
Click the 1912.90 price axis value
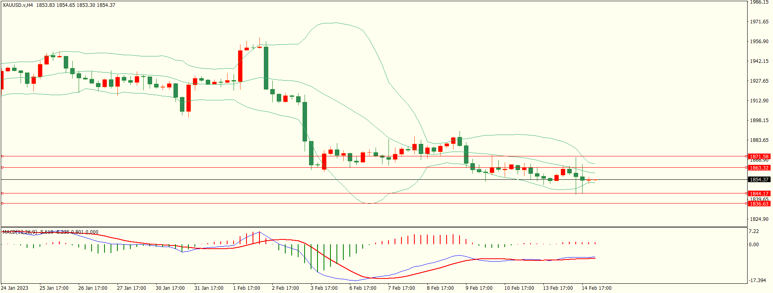759,101
